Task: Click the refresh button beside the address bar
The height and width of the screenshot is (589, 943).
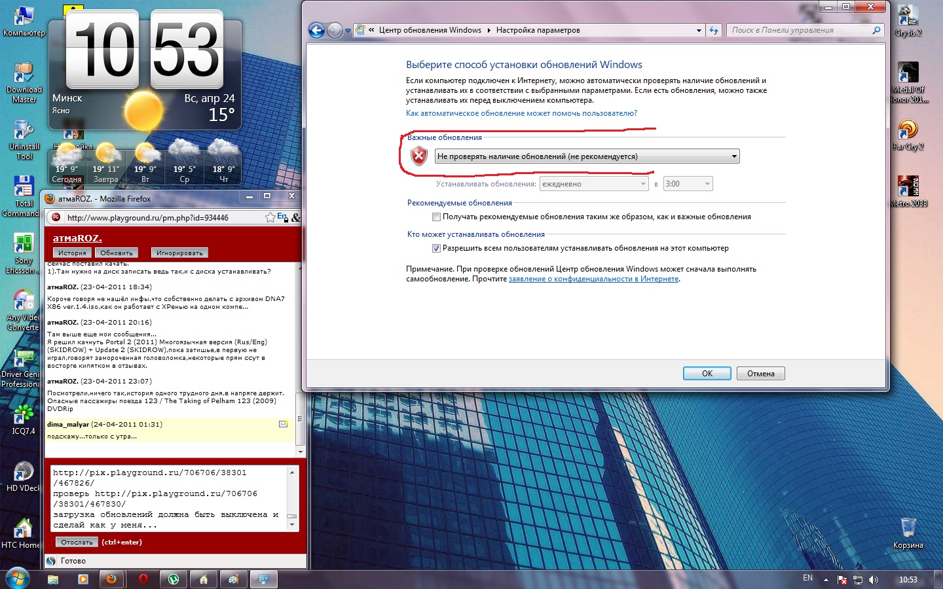Action: (714, 30)
